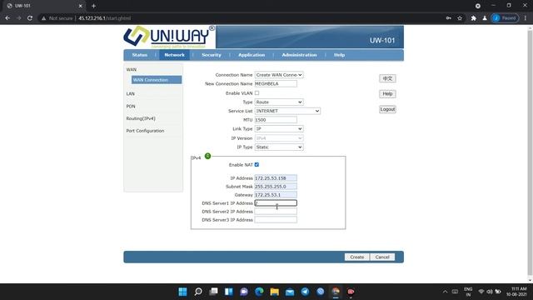This screenshot has width=533, height=300.
Task: Click the Uniway logo
Action: click(x=169, y=37)
